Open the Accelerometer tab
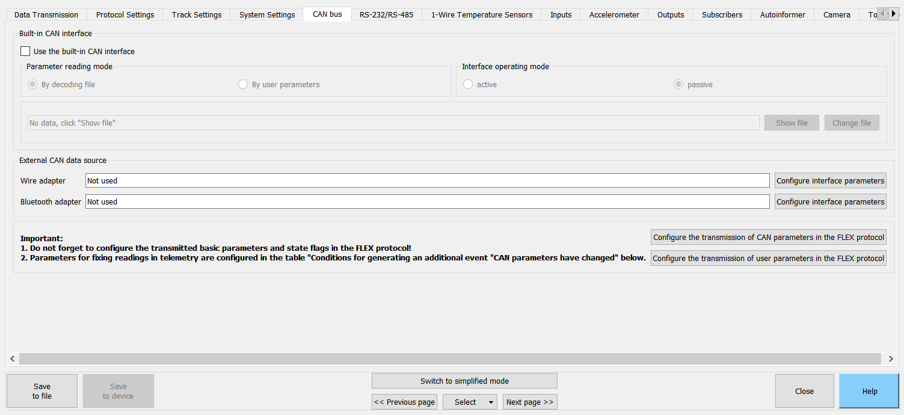Viewport: 904px width, 415px height. (x=613, y=14)
